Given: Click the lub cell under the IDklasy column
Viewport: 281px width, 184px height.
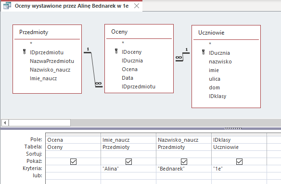Looking at the screenshot, I should tap(239, 176).
